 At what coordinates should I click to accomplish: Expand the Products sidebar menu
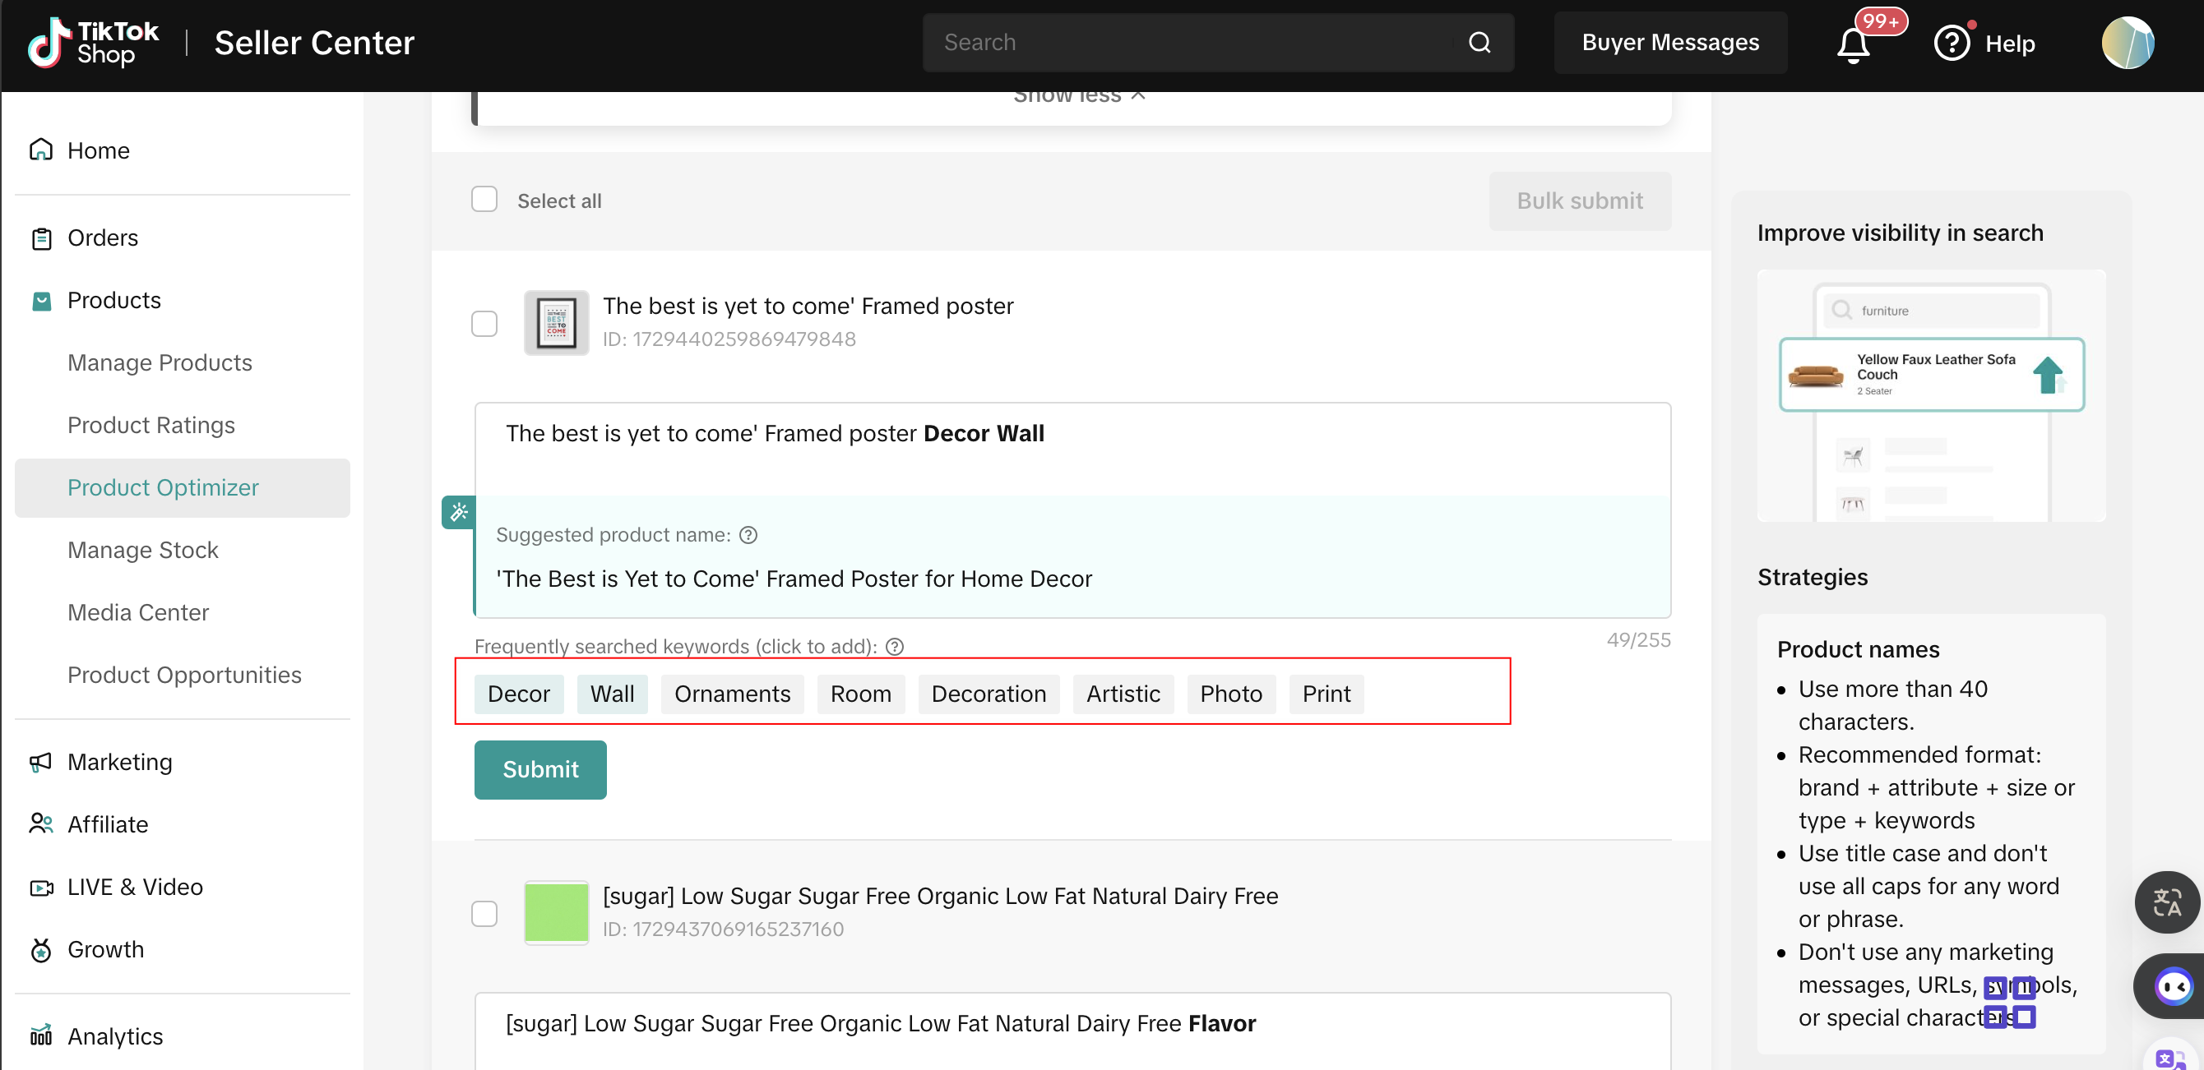(x=113, y=300)
